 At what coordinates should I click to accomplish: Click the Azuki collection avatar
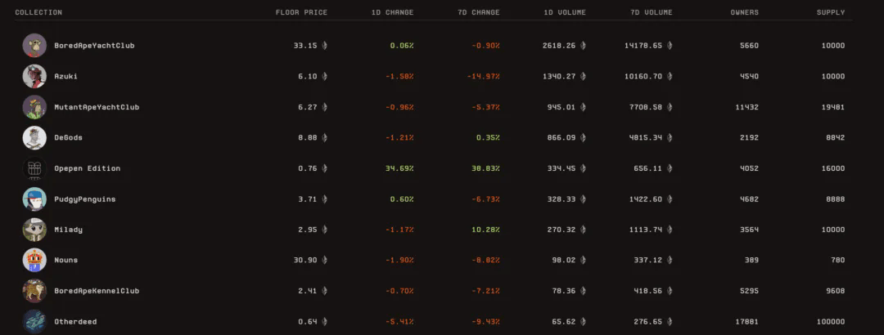click(x=34, y=76)
